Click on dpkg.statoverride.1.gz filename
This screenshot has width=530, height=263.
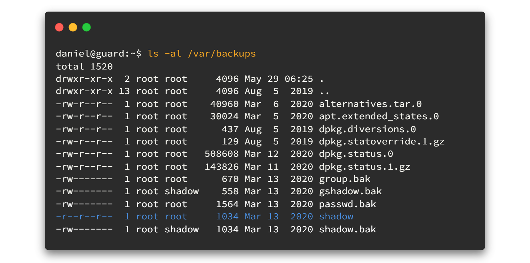click(x=381, y=142)
